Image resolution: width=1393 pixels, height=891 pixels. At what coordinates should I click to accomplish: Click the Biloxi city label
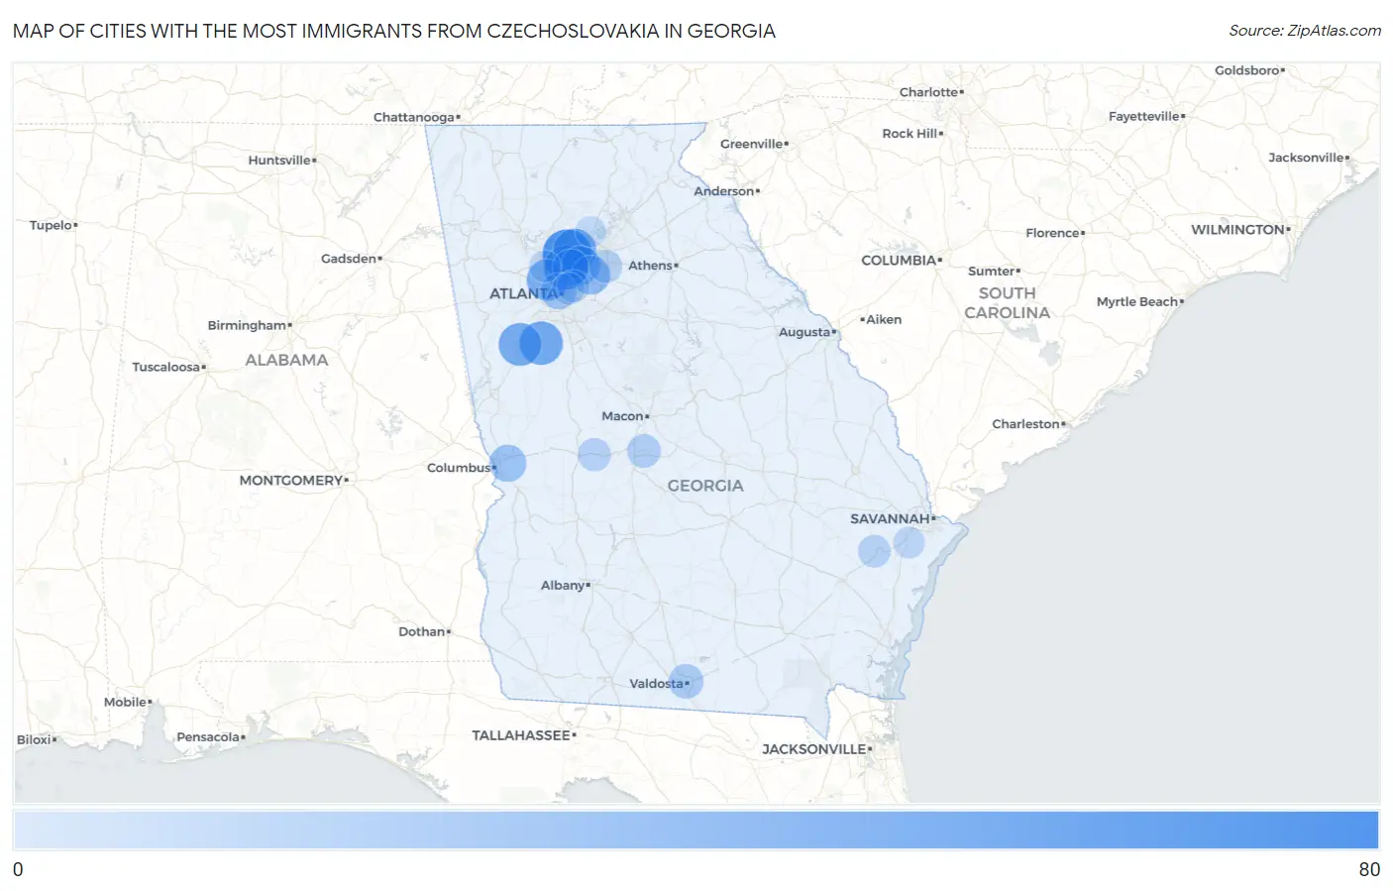[35, 740]
